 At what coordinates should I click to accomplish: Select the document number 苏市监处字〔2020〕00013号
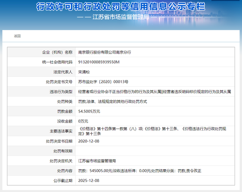[103, 82]
